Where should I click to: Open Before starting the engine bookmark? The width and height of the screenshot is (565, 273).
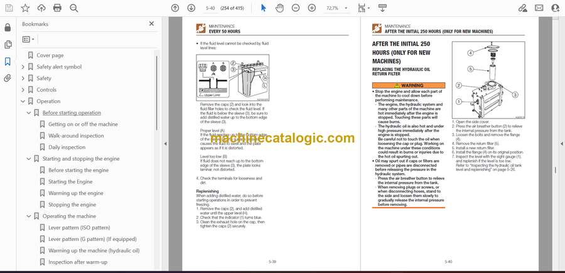[78, 170]
